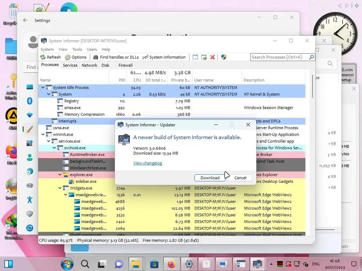This screenshot has height=271, width=362.
Task: Open the Help menu
Action: tap(106, 49)
